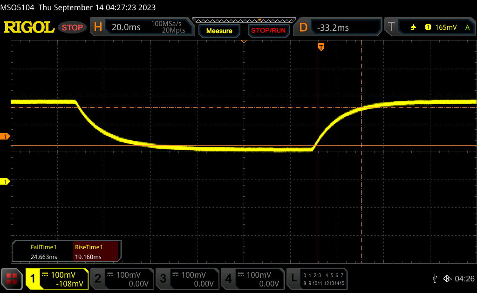
Task: Enable channel 2 display
Action: (121, 279)
